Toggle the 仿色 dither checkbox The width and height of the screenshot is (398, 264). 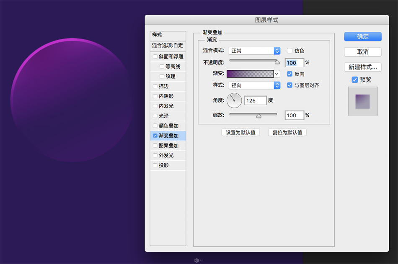coord(289,51)
